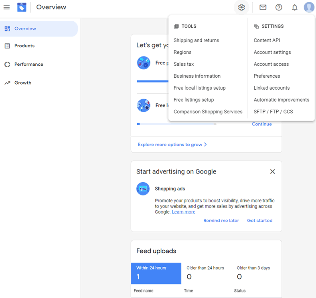316x298 pixels.
Task: Select the Older than 24 hours tab
Action: click(x=206, y=273)
